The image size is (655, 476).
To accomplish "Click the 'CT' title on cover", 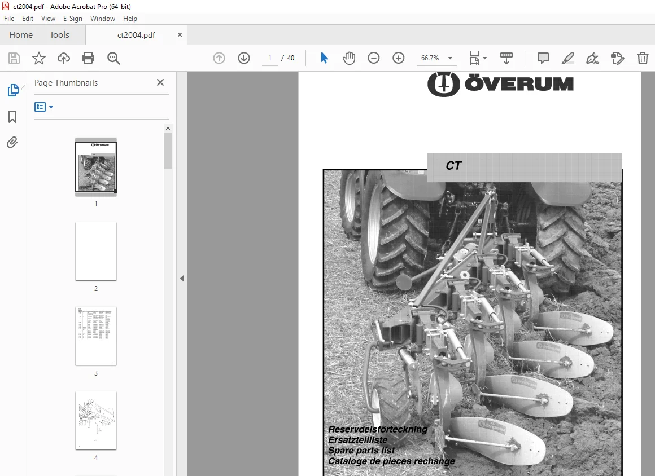I will pos(453,166).
